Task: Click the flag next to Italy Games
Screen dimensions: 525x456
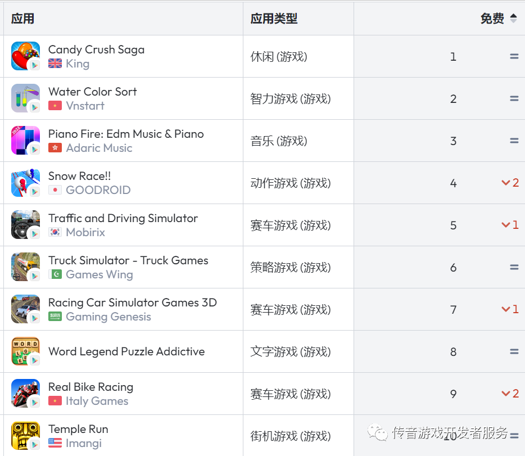Action: pos(55,401)
